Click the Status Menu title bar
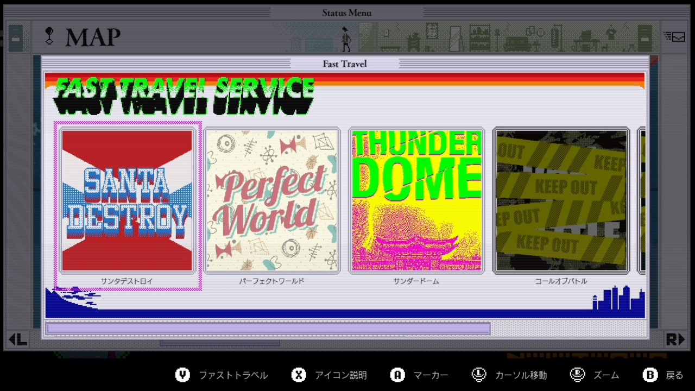Screen dimensions: 695x391 (x=346, y=12)
